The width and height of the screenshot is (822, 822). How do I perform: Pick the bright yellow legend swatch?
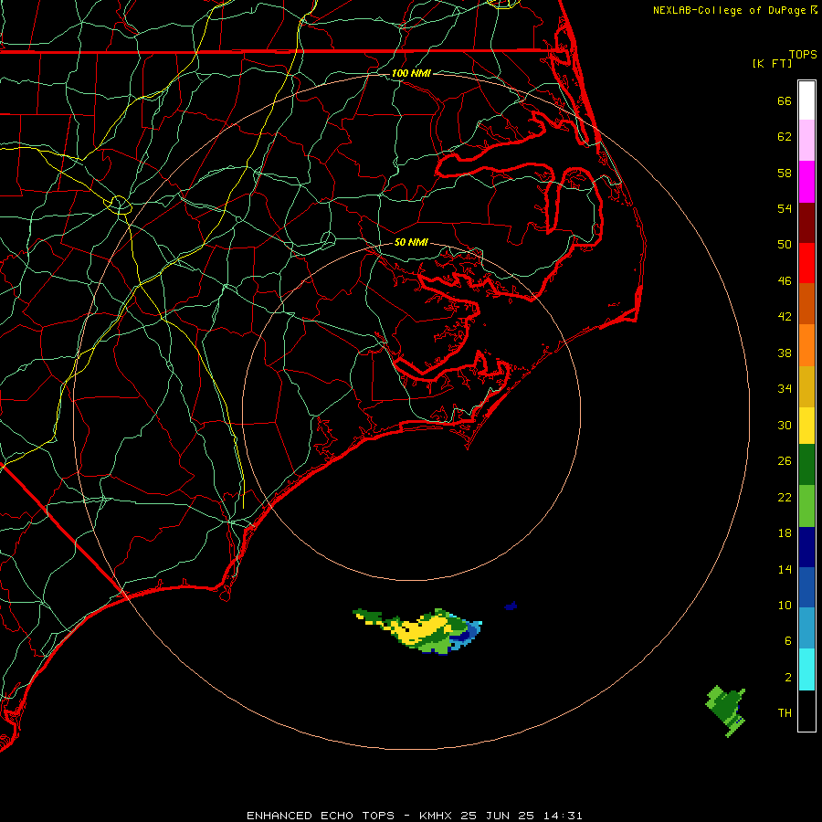(x=806, y=426)
